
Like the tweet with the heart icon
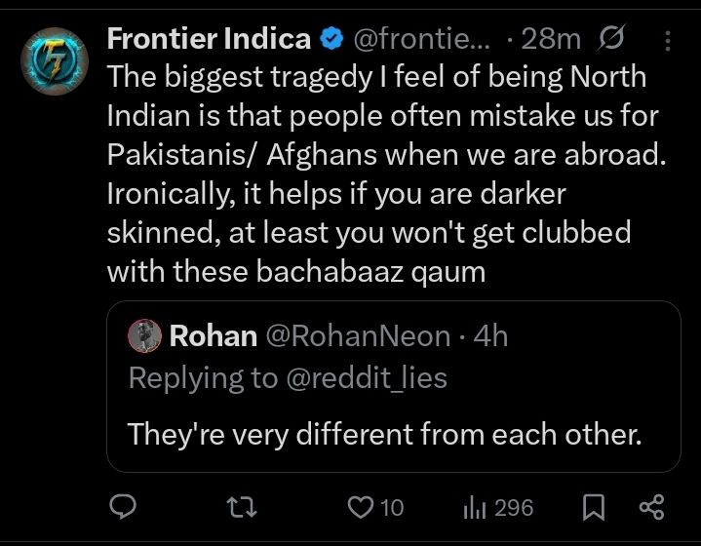click(x=362, y=507)
